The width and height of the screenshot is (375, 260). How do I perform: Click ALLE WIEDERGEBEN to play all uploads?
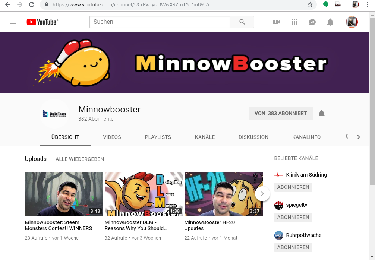(x=80, y=159)
